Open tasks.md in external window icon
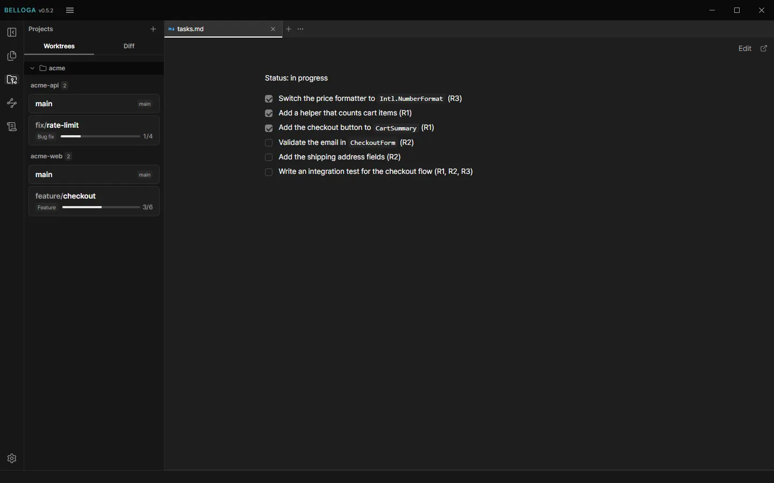The width and height of the screenshot is (774, 483). (764, 48)
